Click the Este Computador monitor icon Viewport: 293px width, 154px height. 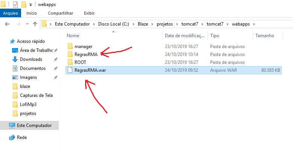12,125
